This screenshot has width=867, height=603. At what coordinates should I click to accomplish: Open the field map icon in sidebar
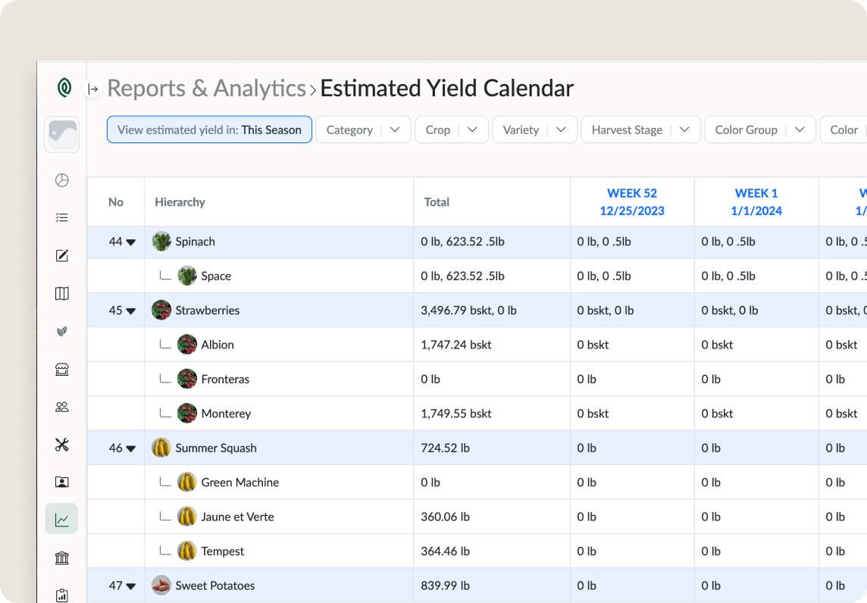pyautogui.click(x=62, y=293)
